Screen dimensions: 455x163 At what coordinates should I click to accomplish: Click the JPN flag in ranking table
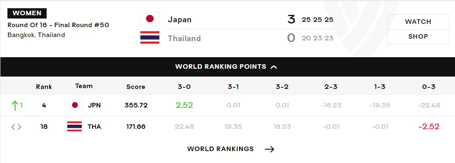75,105
